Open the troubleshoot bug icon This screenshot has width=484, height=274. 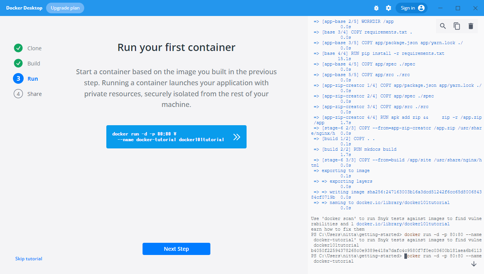tap(377, 8)
